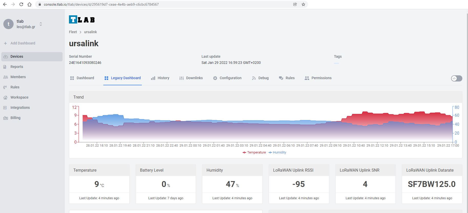Open the Configuration tab
This screenshot has width=468, height=213.
(x=227, y=78)
